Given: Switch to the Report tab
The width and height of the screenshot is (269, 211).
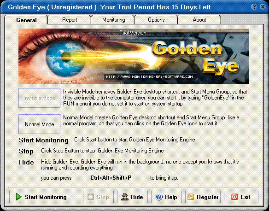Looking at the screenshot, I should tap(70, 20).
